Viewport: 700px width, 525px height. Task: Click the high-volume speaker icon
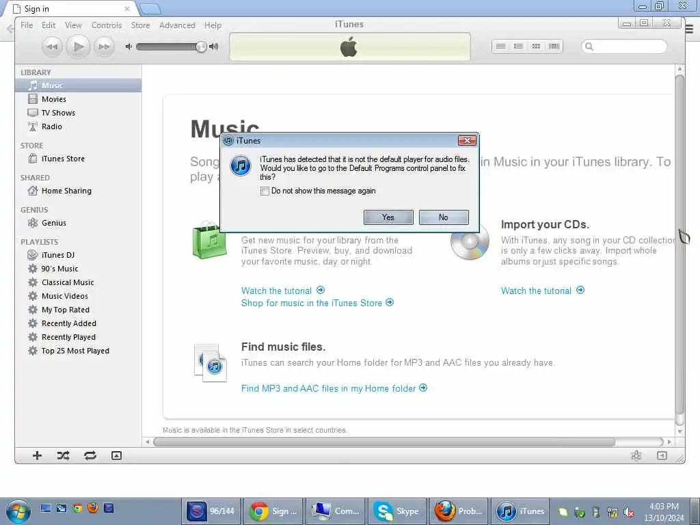(x=214, y=46)
